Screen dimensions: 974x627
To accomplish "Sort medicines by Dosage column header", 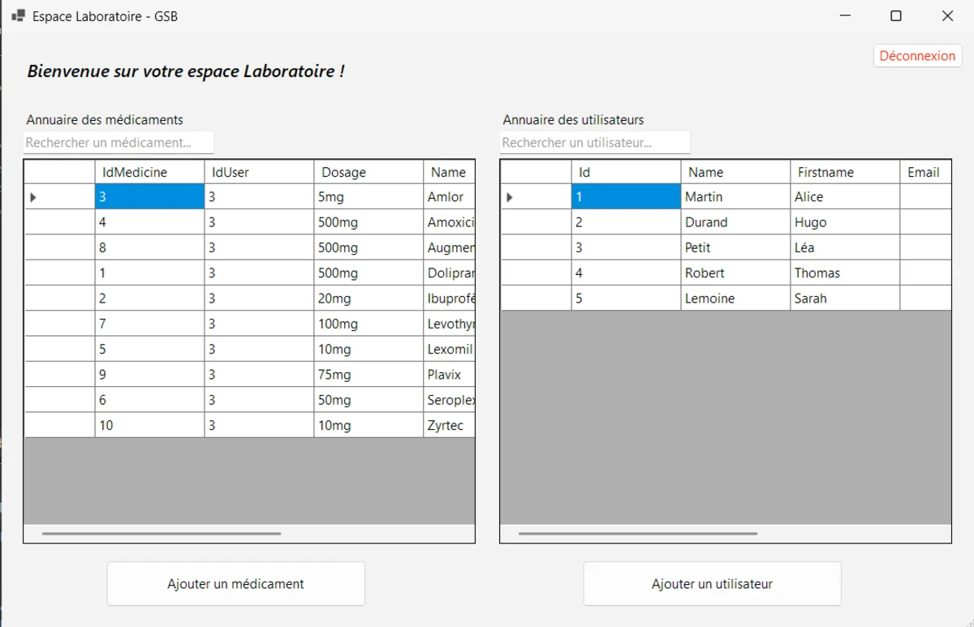I will tap(368, 172).
